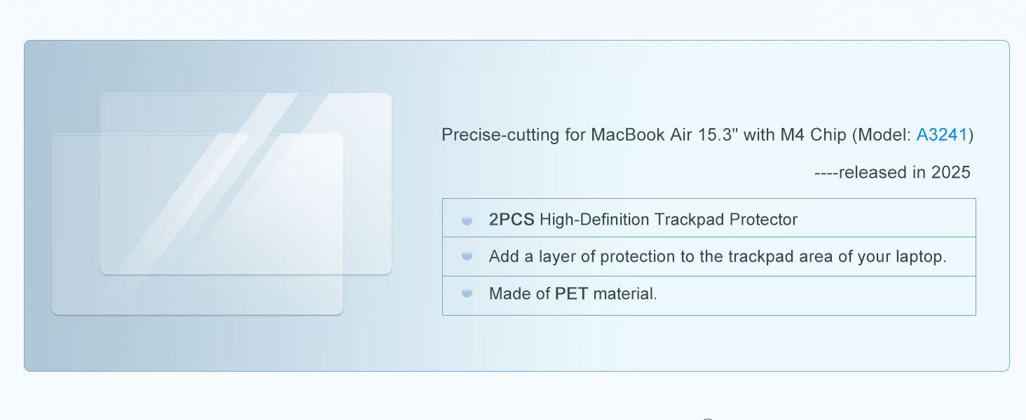Click the bullet beside Add a layer of protection
Viewport: 1026px width, 420px height.
(467, 257)
